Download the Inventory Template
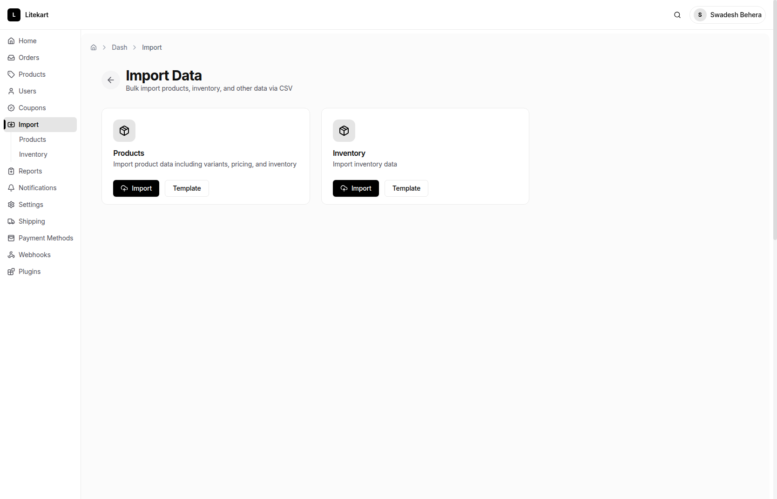The width and height of the screenshot is (777, 499). click(x=406, y=188)
